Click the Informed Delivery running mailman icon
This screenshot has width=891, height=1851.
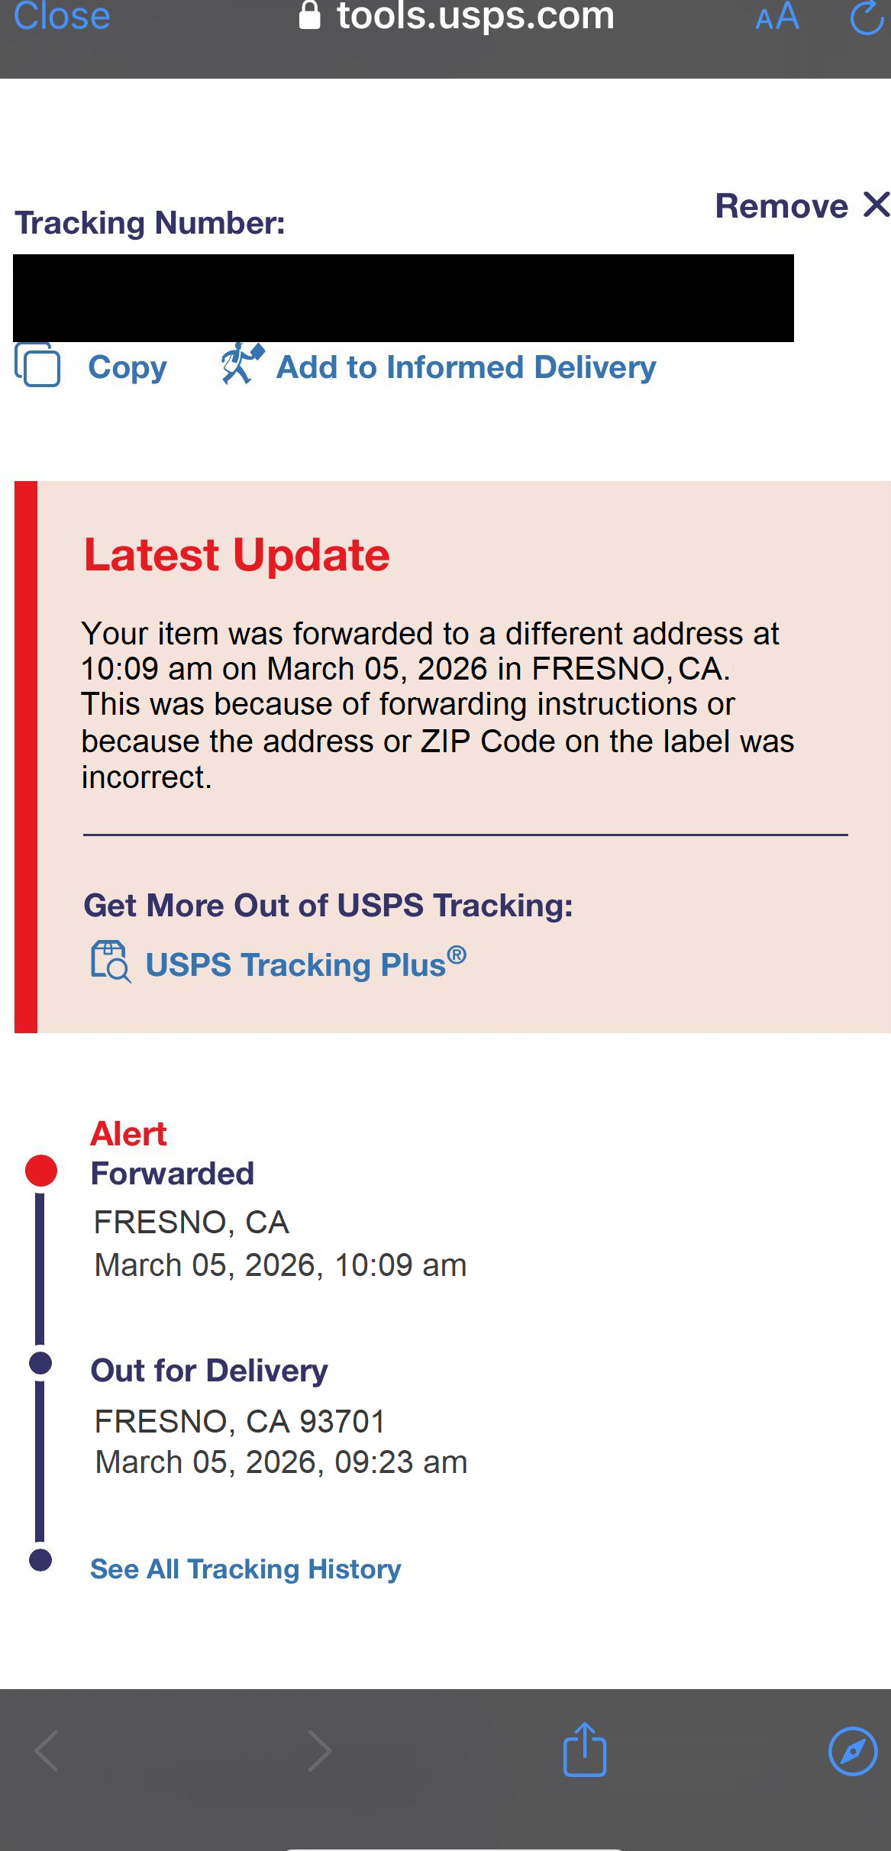click(242, 364)
